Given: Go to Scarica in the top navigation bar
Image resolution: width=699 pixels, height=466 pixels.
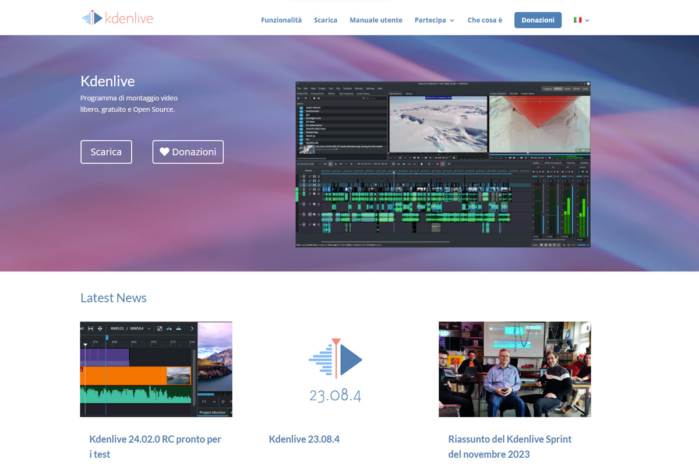Looking at the screenshot, I should [326, 20].
